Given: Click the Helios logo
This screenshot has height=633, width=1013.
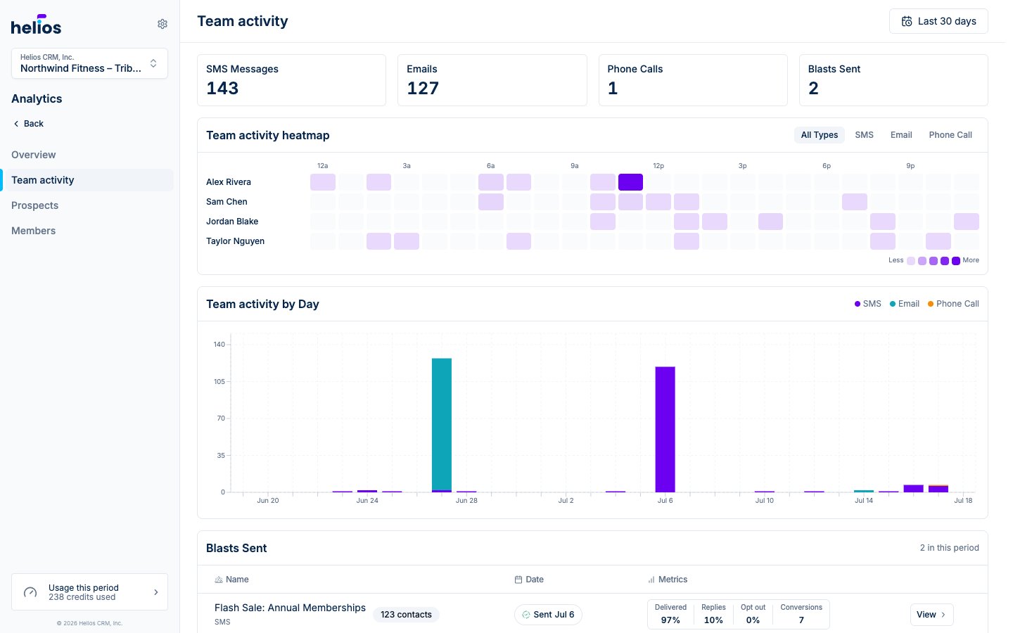Looking at the screenshot, I should tap(36, 25).
